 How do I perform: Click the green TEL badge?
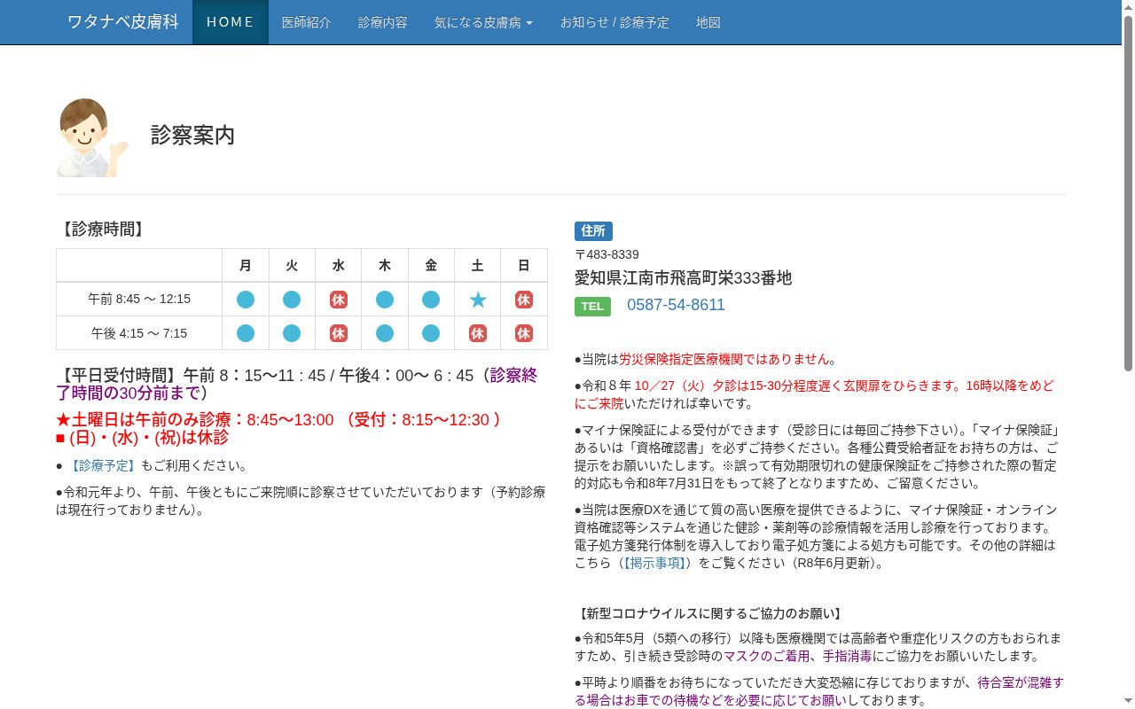coord(592,307)
